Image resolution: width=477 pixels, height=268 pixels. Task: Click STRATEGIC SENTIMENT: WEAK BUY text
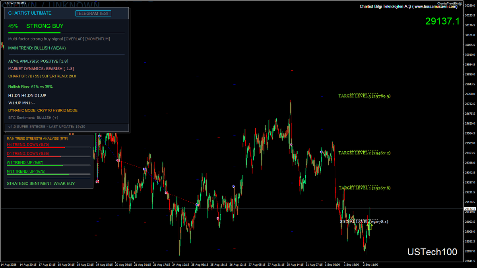41,183
